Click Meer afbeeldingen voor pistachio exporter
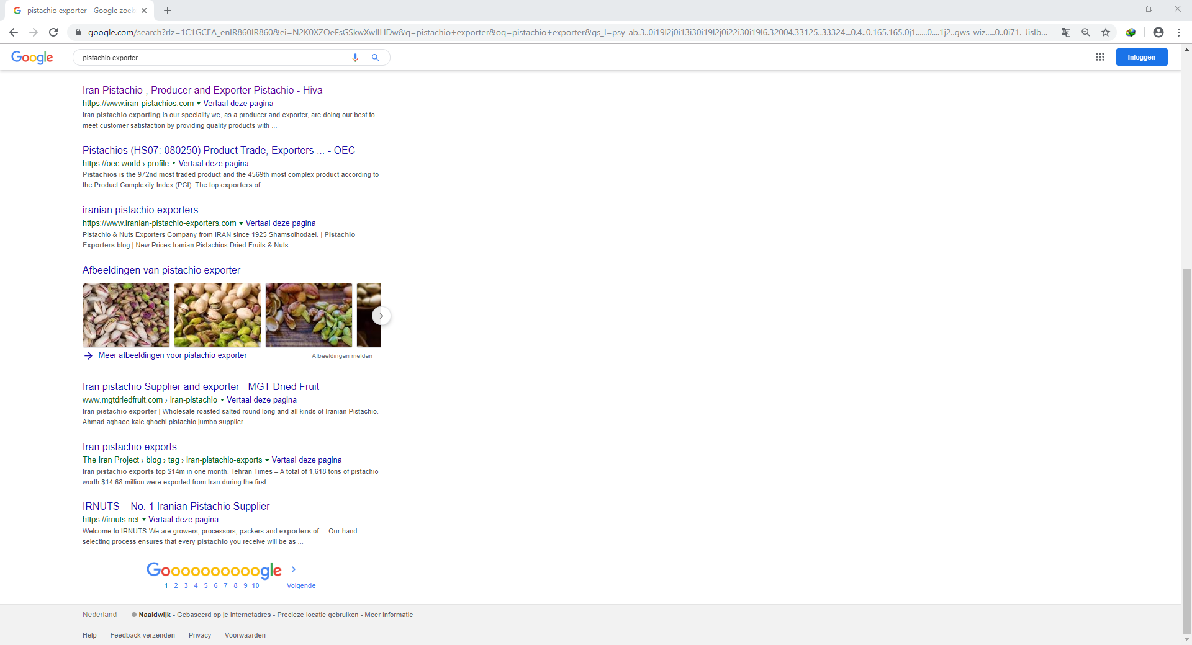The image size is (1192, 645). [173, 355]
